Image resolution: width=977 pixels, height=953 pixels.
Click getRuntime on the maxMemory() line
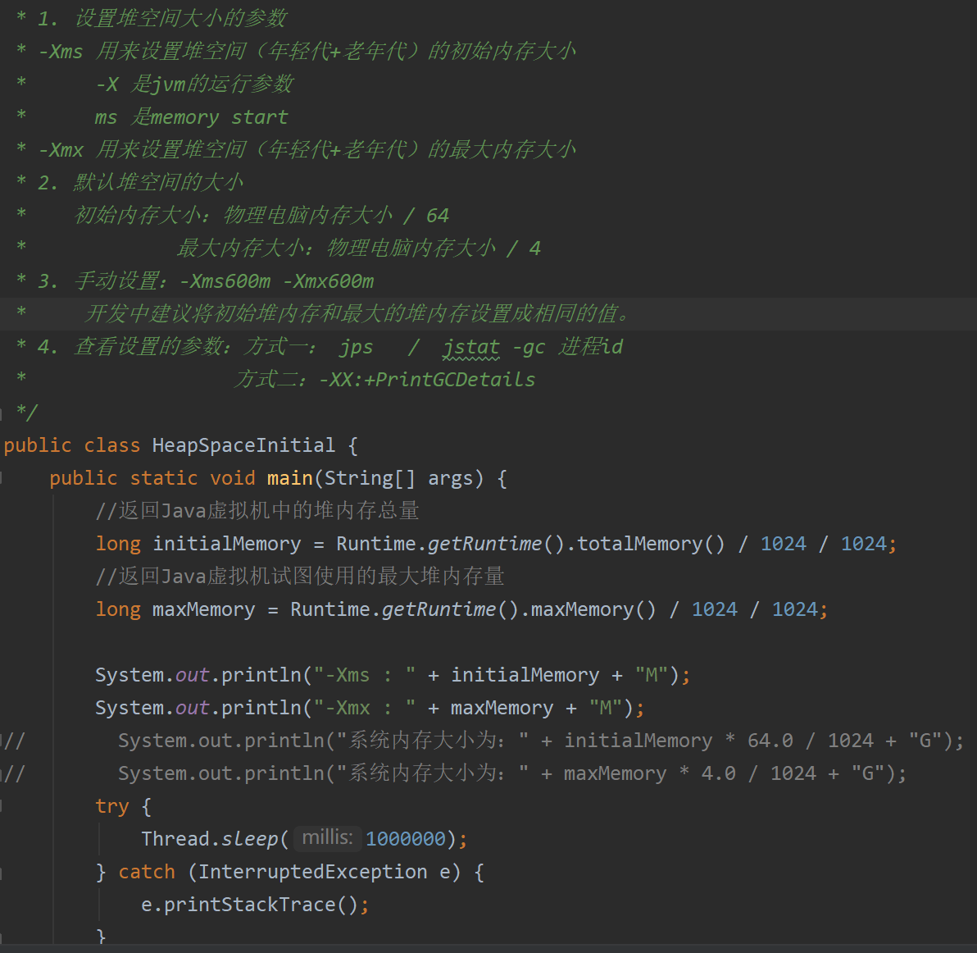pyautogui.click(x=439, y=609)
